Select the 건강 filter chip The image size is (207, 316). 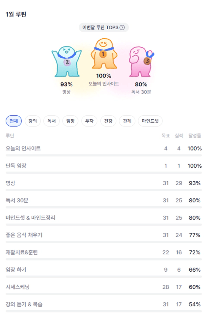pyautogui.click(x=108, y=121)
